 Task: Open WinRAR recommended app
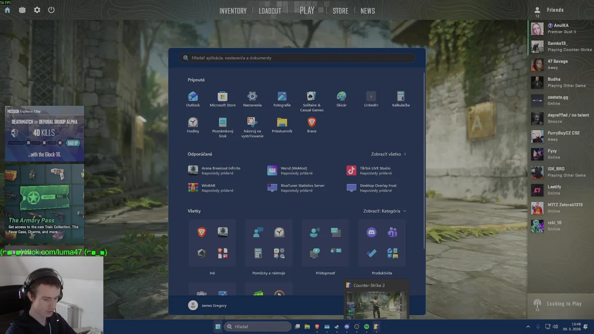[211, 188]
